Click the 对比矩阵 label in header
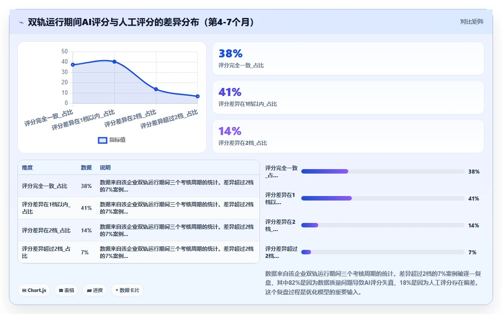502x314 pixels. pos(472,22)
